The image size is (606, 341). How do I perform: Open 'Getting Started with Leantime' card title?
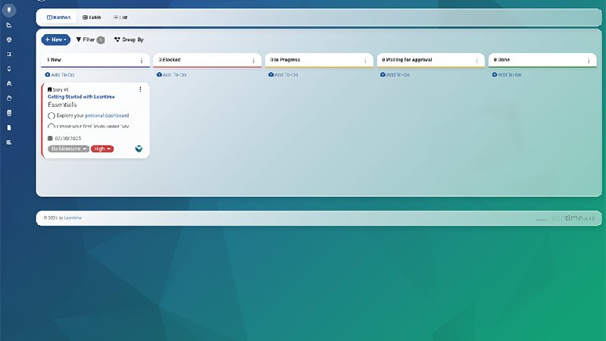[81, 97]
